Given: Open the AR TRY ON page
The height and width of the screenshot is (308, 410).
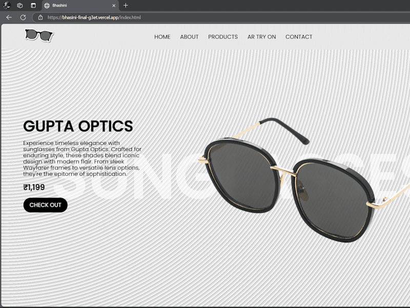Looking at the screenshot, I should pyautogui.click(x=262, y=37).
